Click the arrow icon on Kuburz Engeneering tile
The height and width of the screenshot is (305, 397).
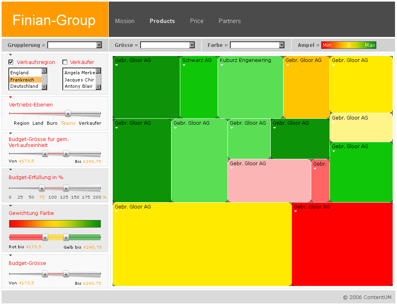(222, 66)
